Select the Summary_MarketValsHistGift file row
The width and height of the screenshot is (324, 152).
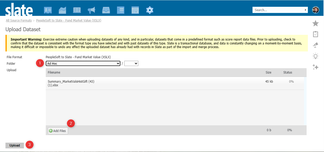point(175,83)
